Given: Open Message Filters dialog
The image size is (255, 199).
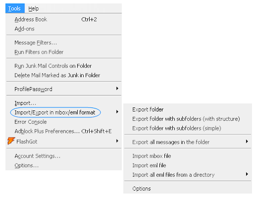Looking at the screenshot, I should (64, 43).
